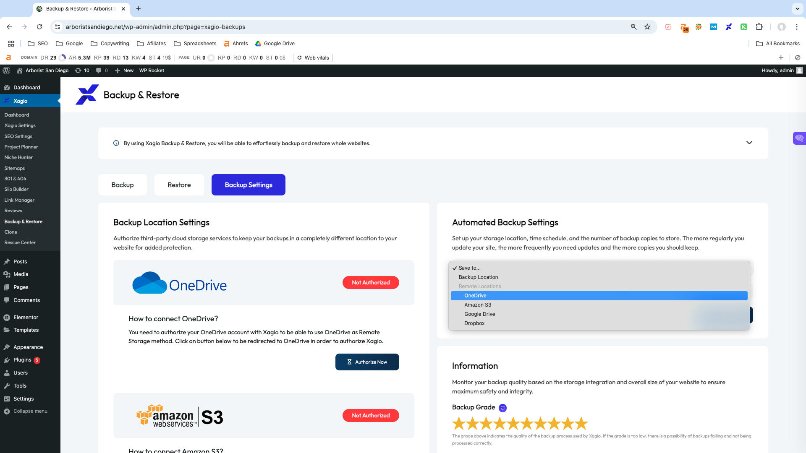This screenshot has width=806, height=453.
Task: Choose Backup Location option in dropdown
Action: [x=599, y=277]
